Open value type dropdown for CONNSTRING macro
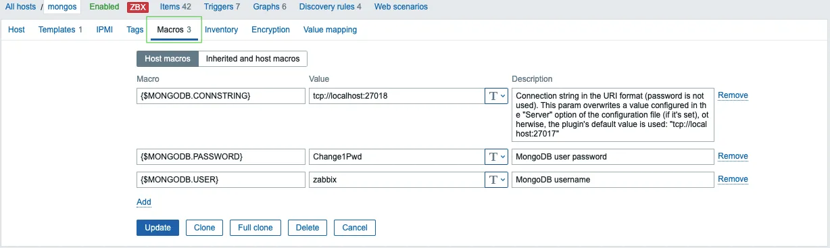830x248 pixels. pos(497,96)
